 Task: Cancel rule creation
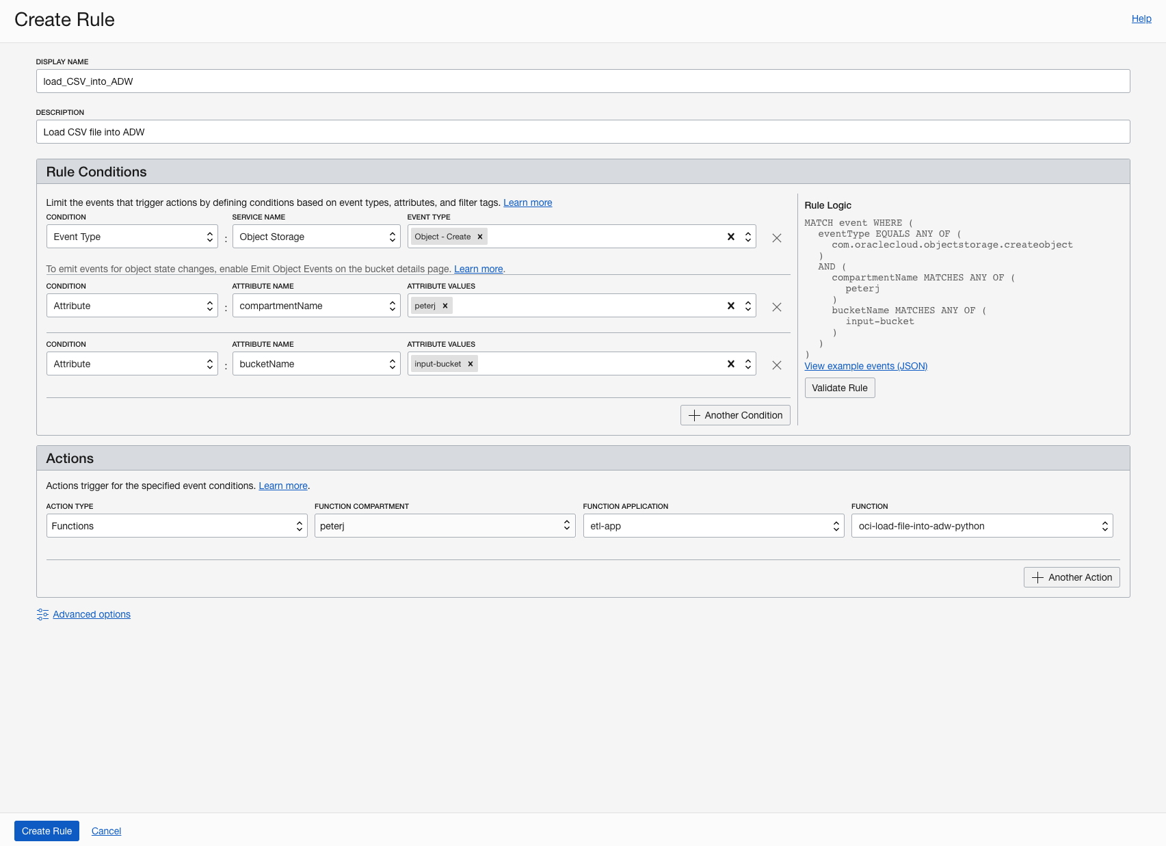(x=106, y=831)
